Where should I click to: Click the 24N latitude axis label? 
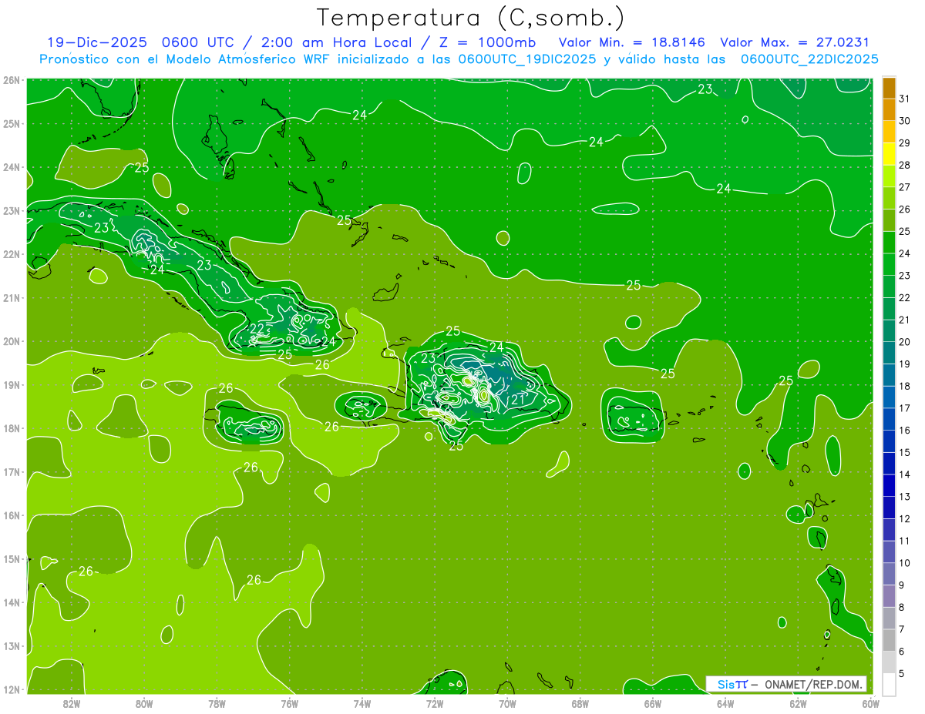pyautogui.click(x=11, y=167)
